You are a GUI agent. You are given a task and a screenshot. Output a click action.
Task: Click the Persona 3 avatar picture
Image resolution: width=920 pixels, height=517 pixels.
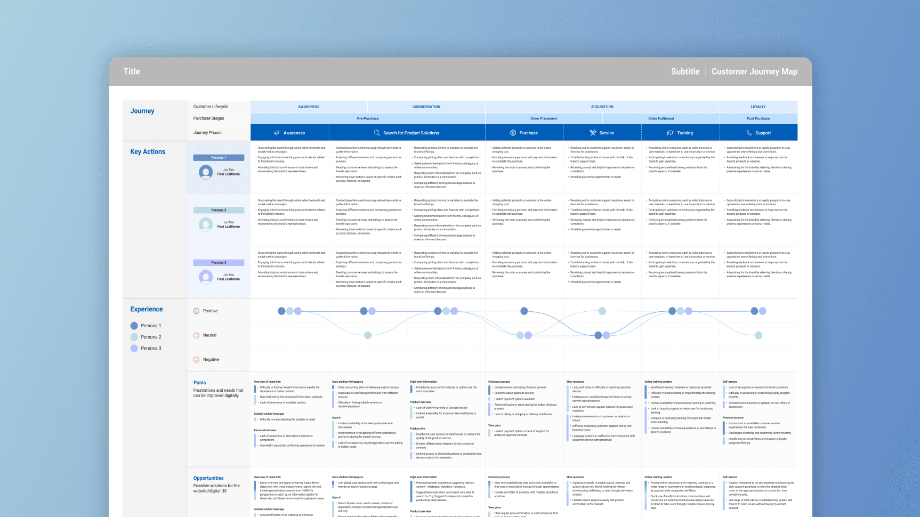[x=206, y=277]
